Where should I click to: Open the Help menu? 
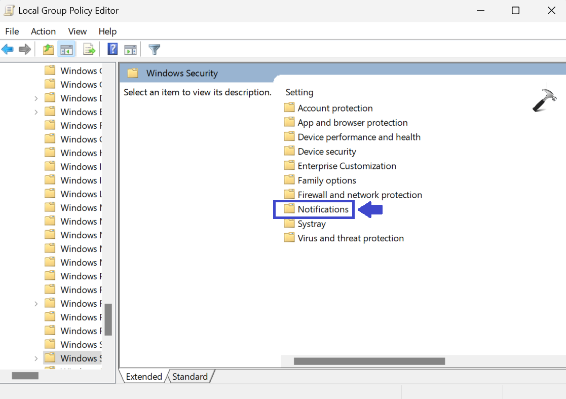pos(107,31)
